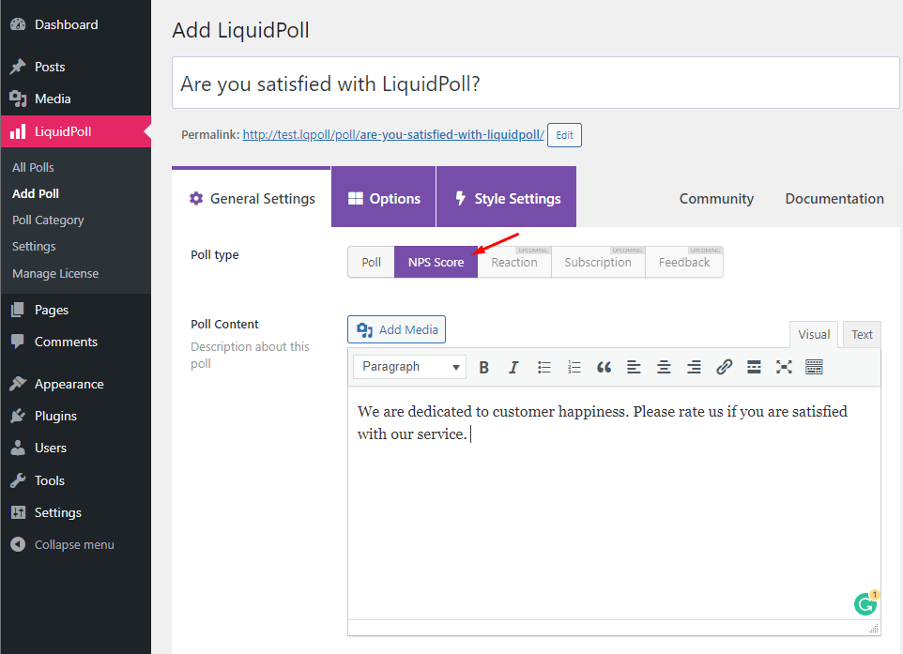This screenshot has width=903, height=654.
Task: Select Feedback poll type
Action: 684,262
